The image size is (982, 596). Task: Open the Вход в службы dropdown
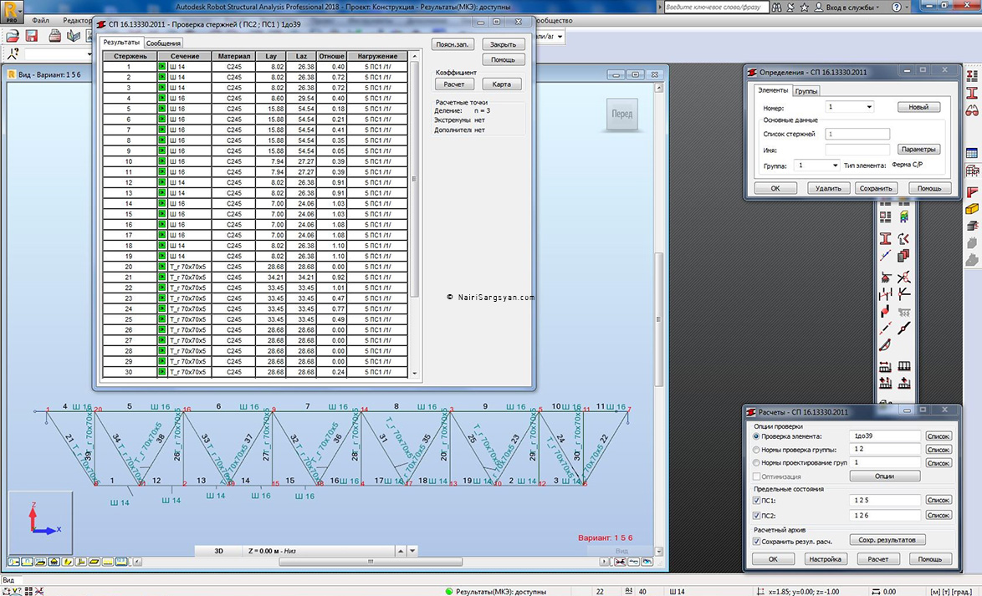click(x=852, y=8)
